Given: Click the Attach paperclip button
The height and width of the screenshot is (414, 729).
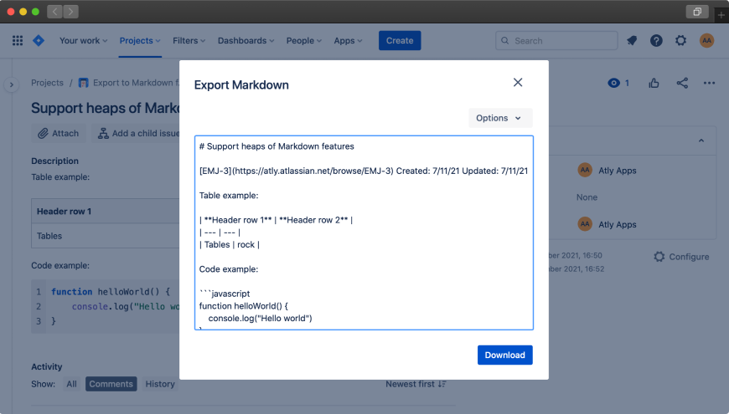Looking at the screenshot, I should point(59,133).
